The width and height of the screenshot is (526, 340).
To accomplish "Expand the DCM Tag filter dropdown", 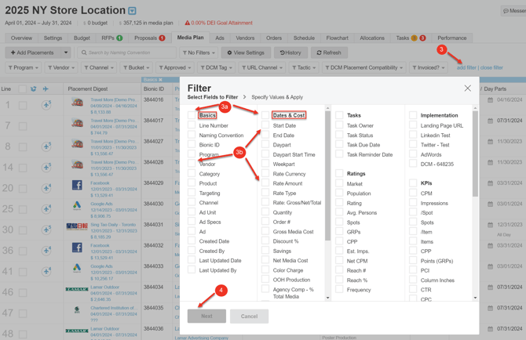I will pos(217,67).
